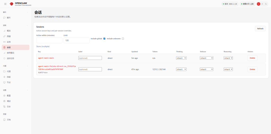
Task: Switch to light mode sun icon
Action: point(262,4)
